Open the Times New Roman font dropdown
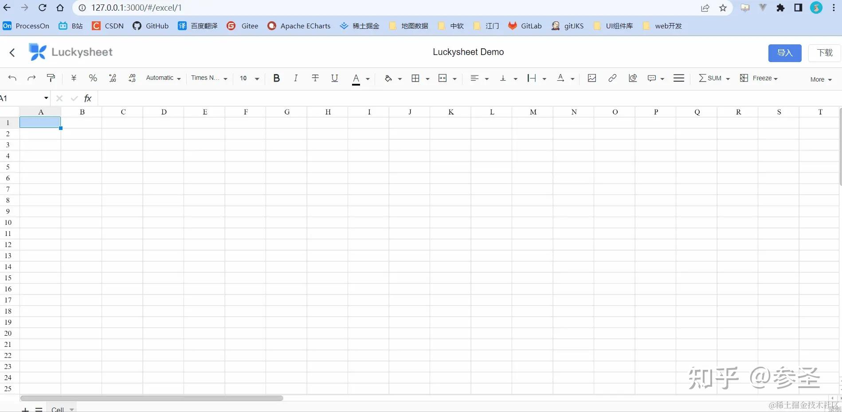Image resolution: width=842 pixels, height=412 pixels. (209, 78)
